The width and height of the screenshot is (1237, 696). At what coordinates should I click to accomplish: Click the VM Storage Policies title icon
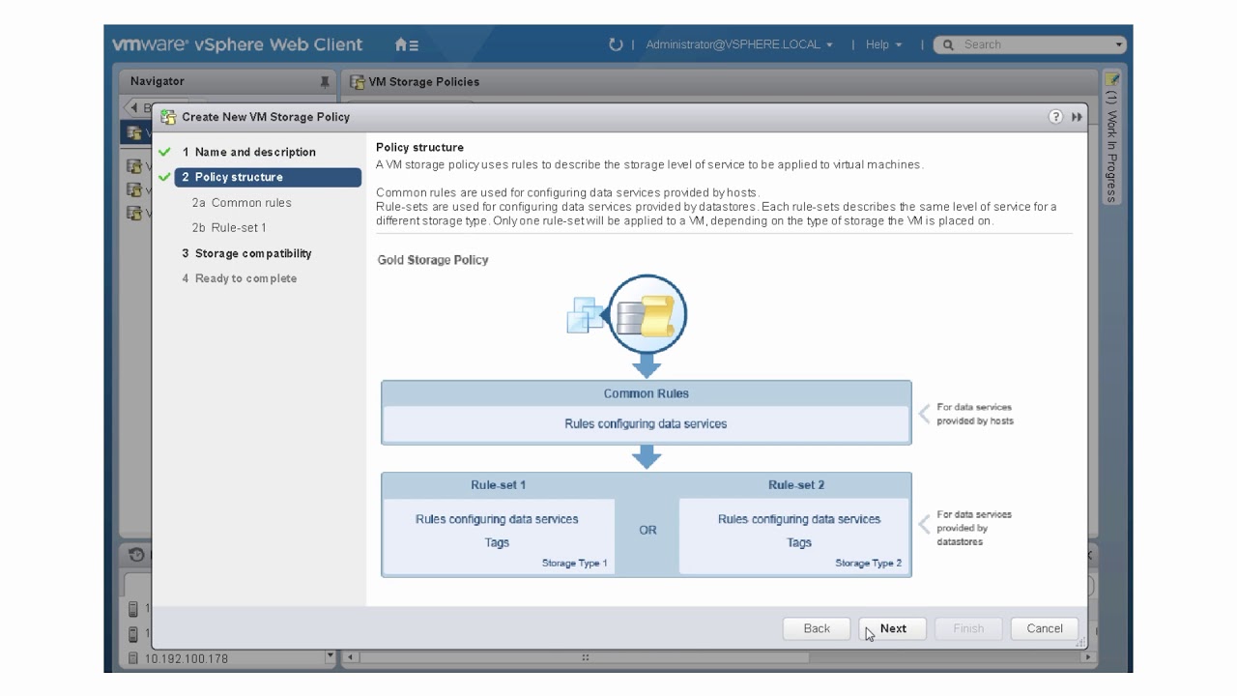coord(357,82)
